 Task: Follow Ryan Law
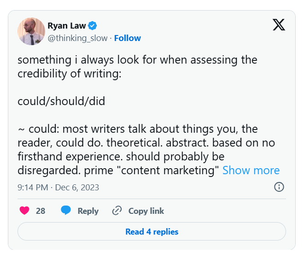pos(128,38)
